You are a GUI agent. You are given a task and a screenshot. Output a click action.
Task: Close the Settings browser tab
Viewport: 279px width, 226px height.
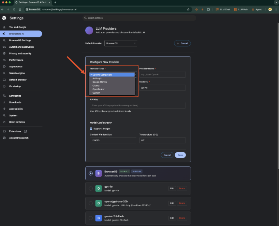49,2
